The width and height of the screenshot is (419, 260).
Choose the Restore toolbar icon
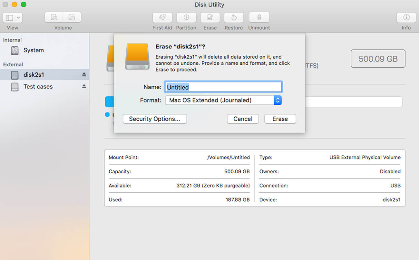coord(234,17)
